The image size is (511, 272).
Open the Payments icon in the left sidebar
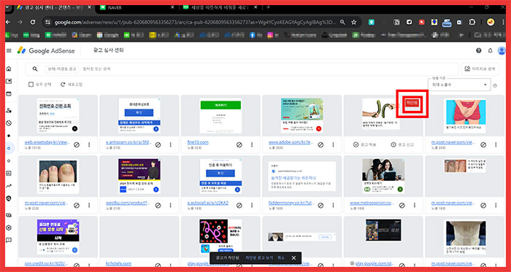9,215
